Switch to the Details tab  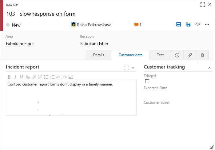point(98,55)
